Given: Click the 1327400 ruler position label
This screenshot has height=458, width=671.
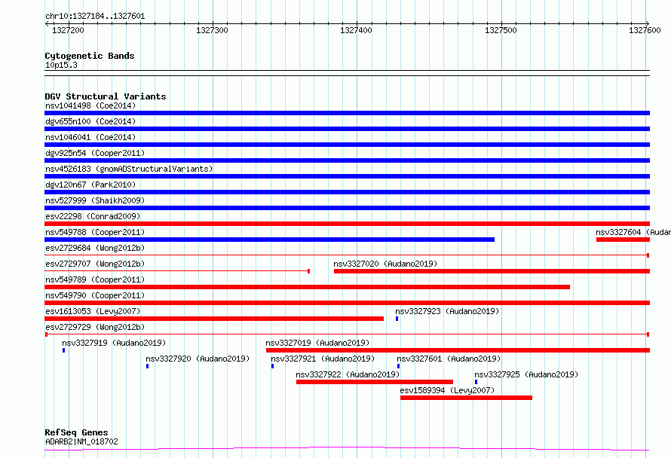Looking at the screenshot, I should pos(356,30).
